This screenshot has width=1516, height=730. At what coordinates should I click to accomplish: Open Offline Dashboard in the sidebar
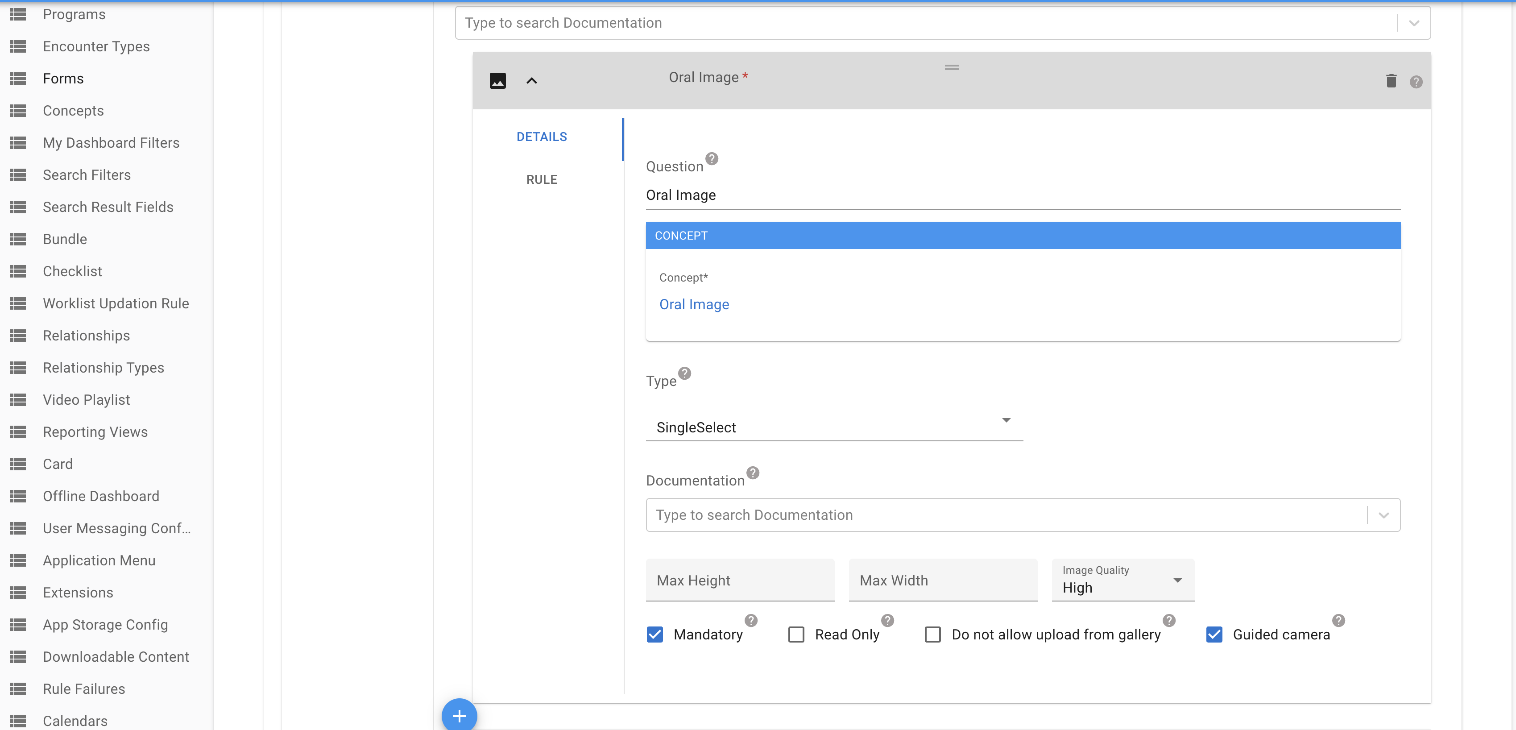pos(101,496)
